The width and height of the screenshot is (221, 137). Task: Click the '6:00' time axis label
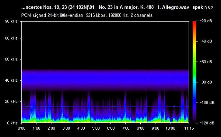(x=111, y=128)
